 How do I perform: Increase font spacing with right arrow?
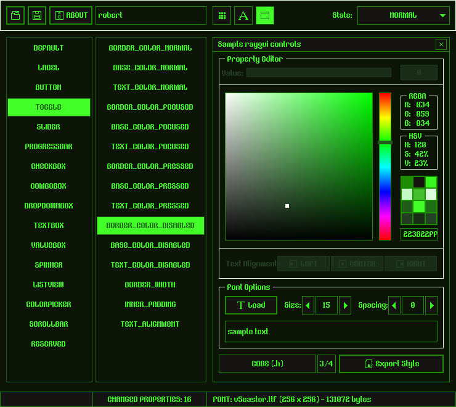[431, 305]
